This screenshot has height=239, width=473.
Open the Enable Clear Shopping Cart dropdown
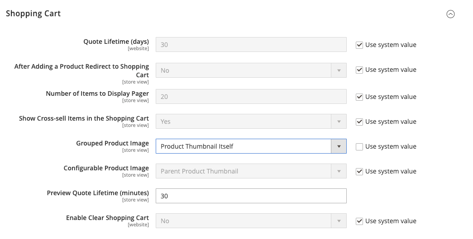pos(251,221)
